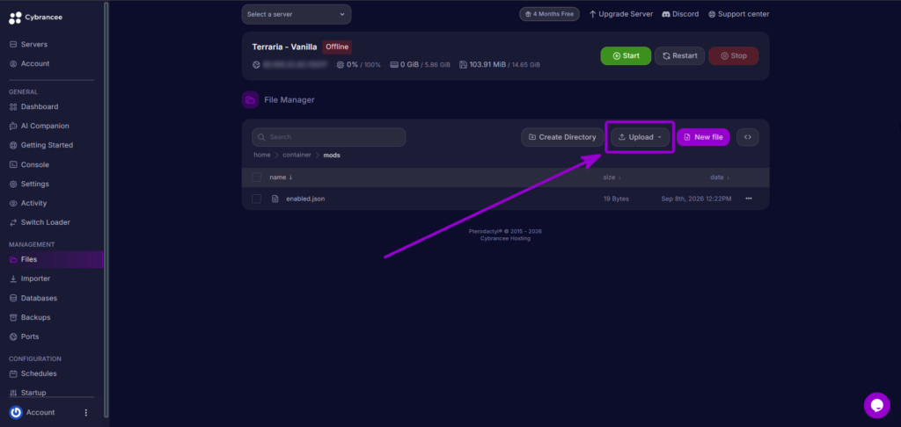The height and width of the screenshot is (427, 901).
Task: Click the sidebar vertical scrollbar
Action: point(106,209)
